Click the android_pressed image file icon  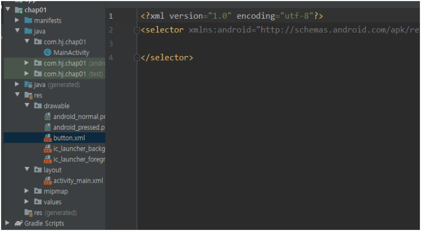[x=48, y=127]
